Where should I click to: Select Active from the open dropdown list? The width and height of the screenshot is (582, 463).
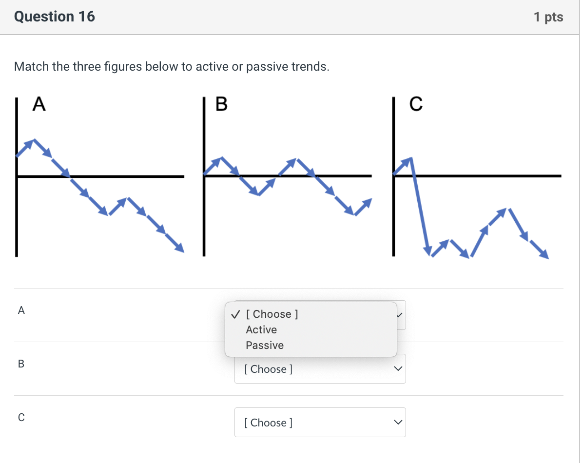(261, 330)
